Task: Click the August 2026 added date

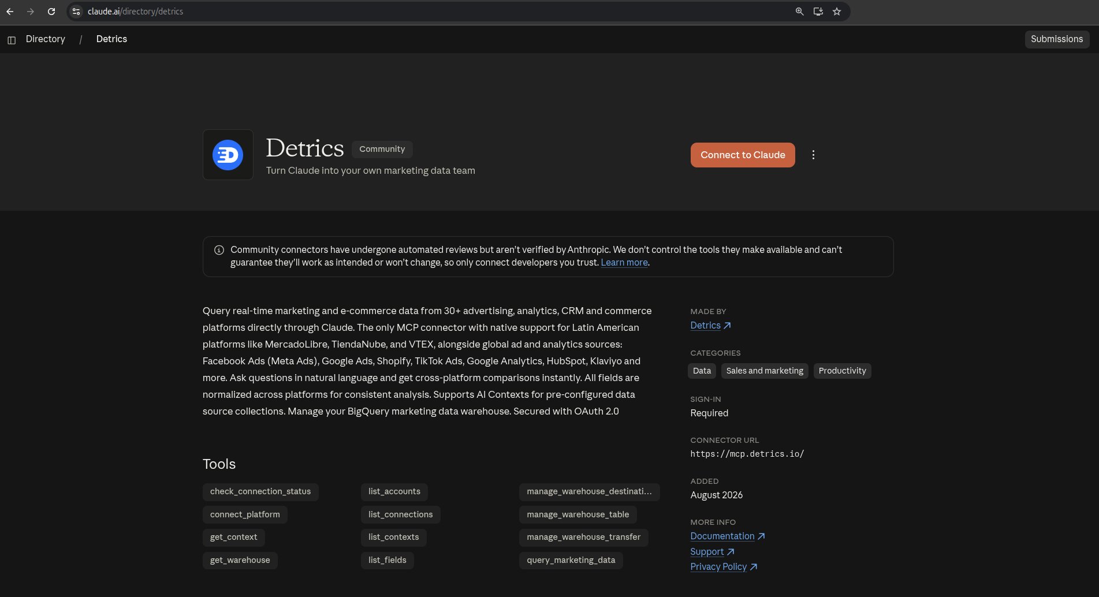Action: [x=716, y=495]
